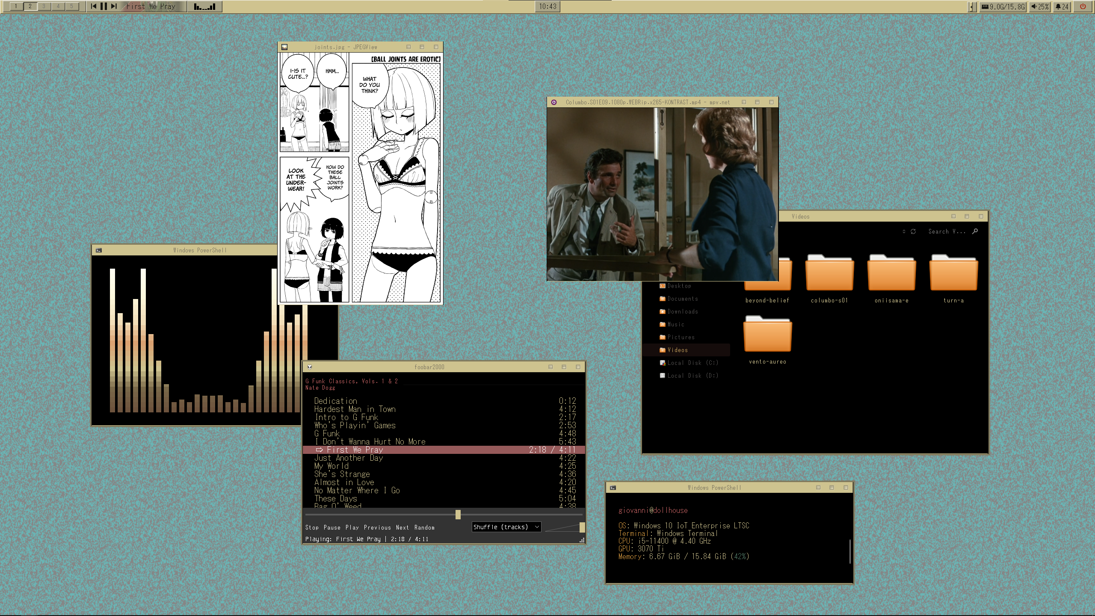1095x616 pixels.
Task: Click the right PowerShell window's terminal icon
Action: point(613,488)
